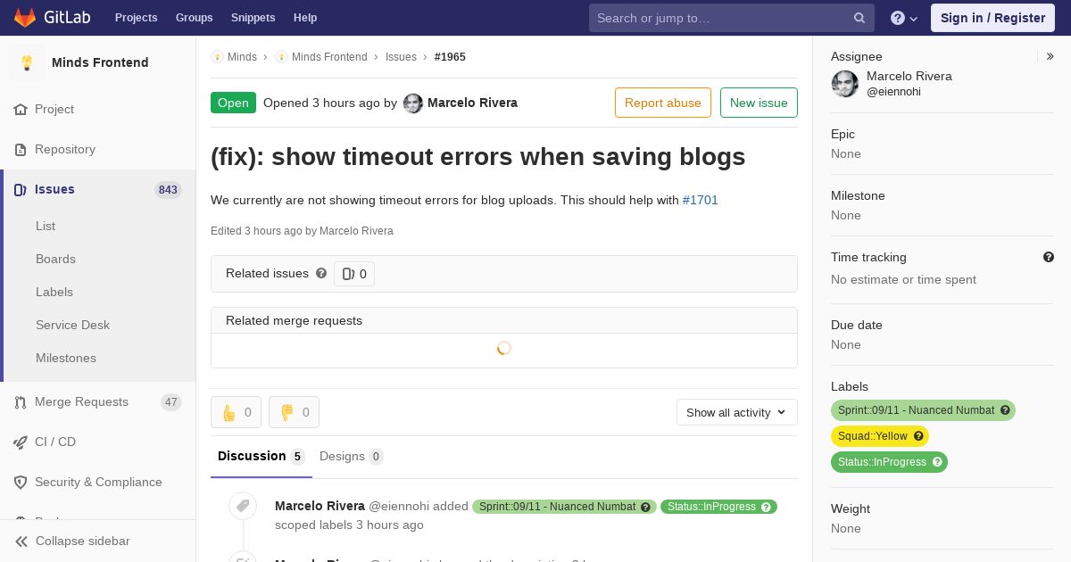
Task: Open the Projects menu
Action: [x=137, y=18]
